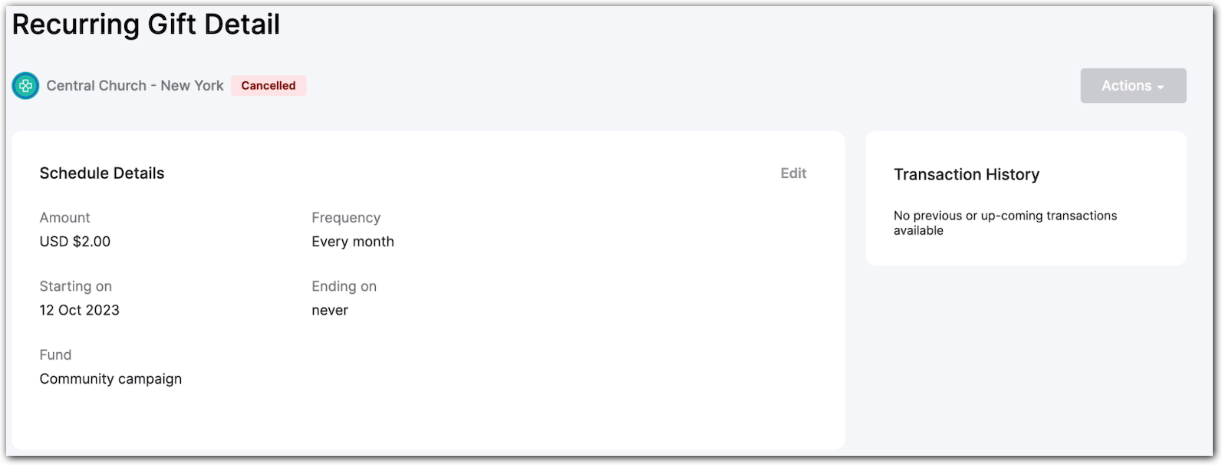The width and height of the screenshot is (1222, 465).
Task: Click the Amount field label
Action: (64, 217)
